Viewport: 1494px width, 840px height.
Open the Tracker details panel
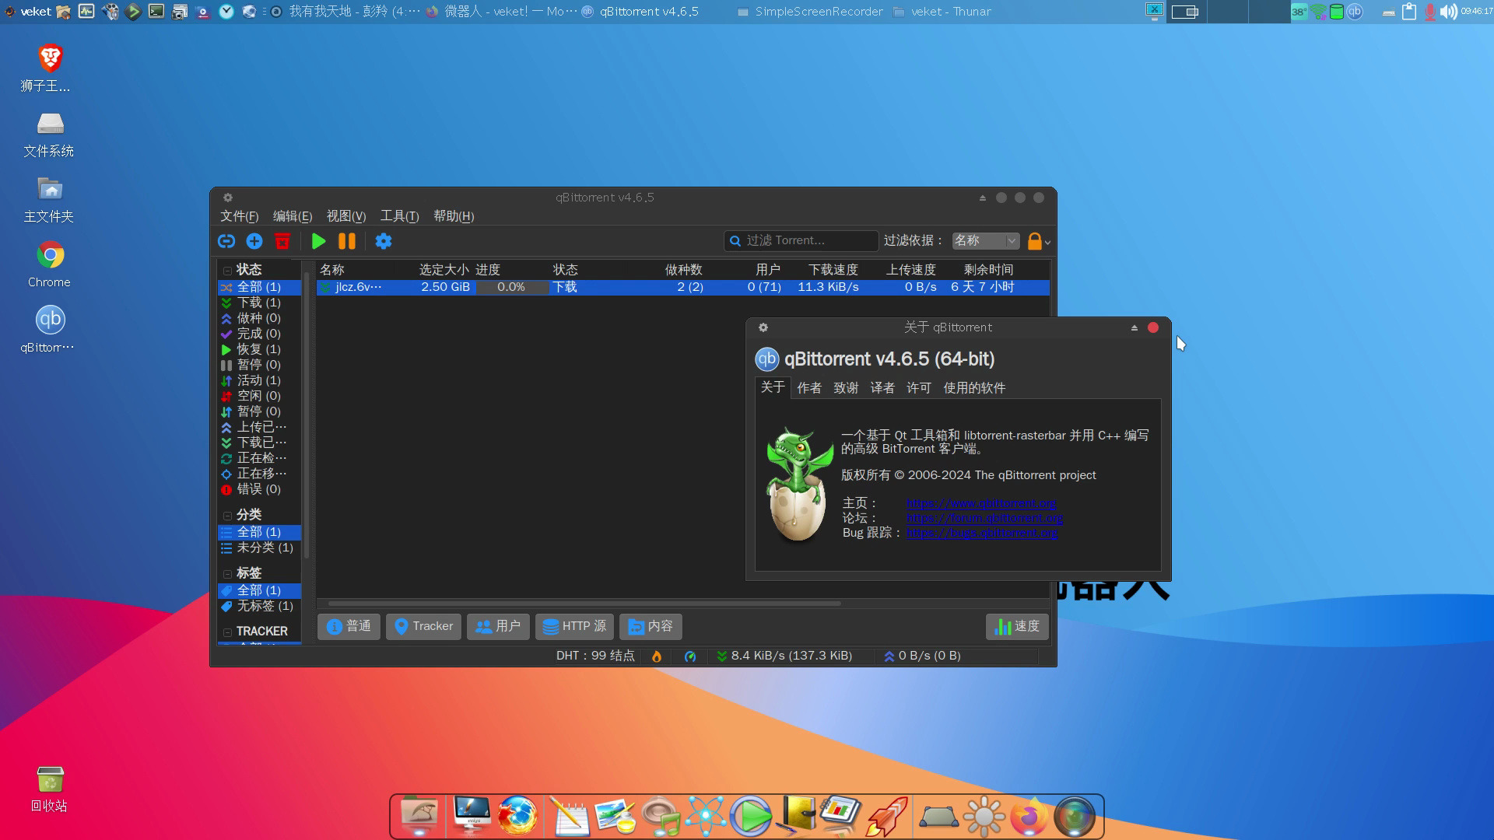pos(423,626)
